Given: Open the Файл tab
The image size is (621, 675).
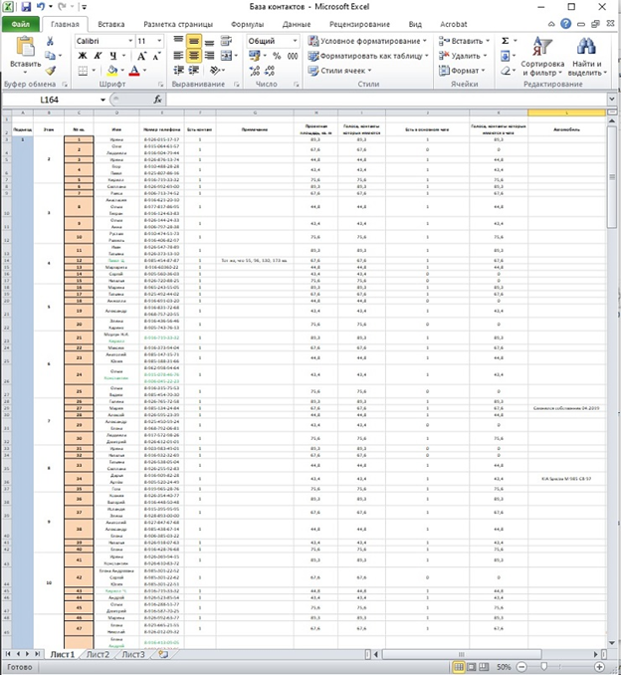Looking at the screenshot, I should click(x=21, y=24).
